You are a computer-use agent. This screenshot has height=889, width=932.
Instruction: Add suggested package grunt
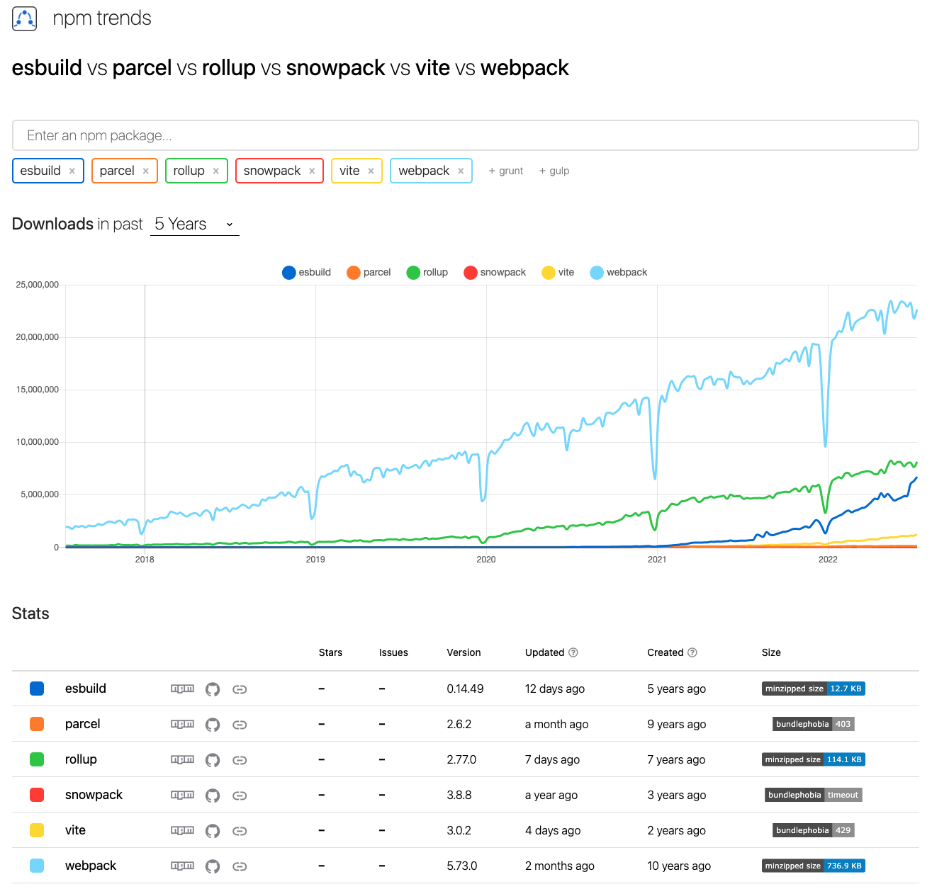click(x=506, y=171)
